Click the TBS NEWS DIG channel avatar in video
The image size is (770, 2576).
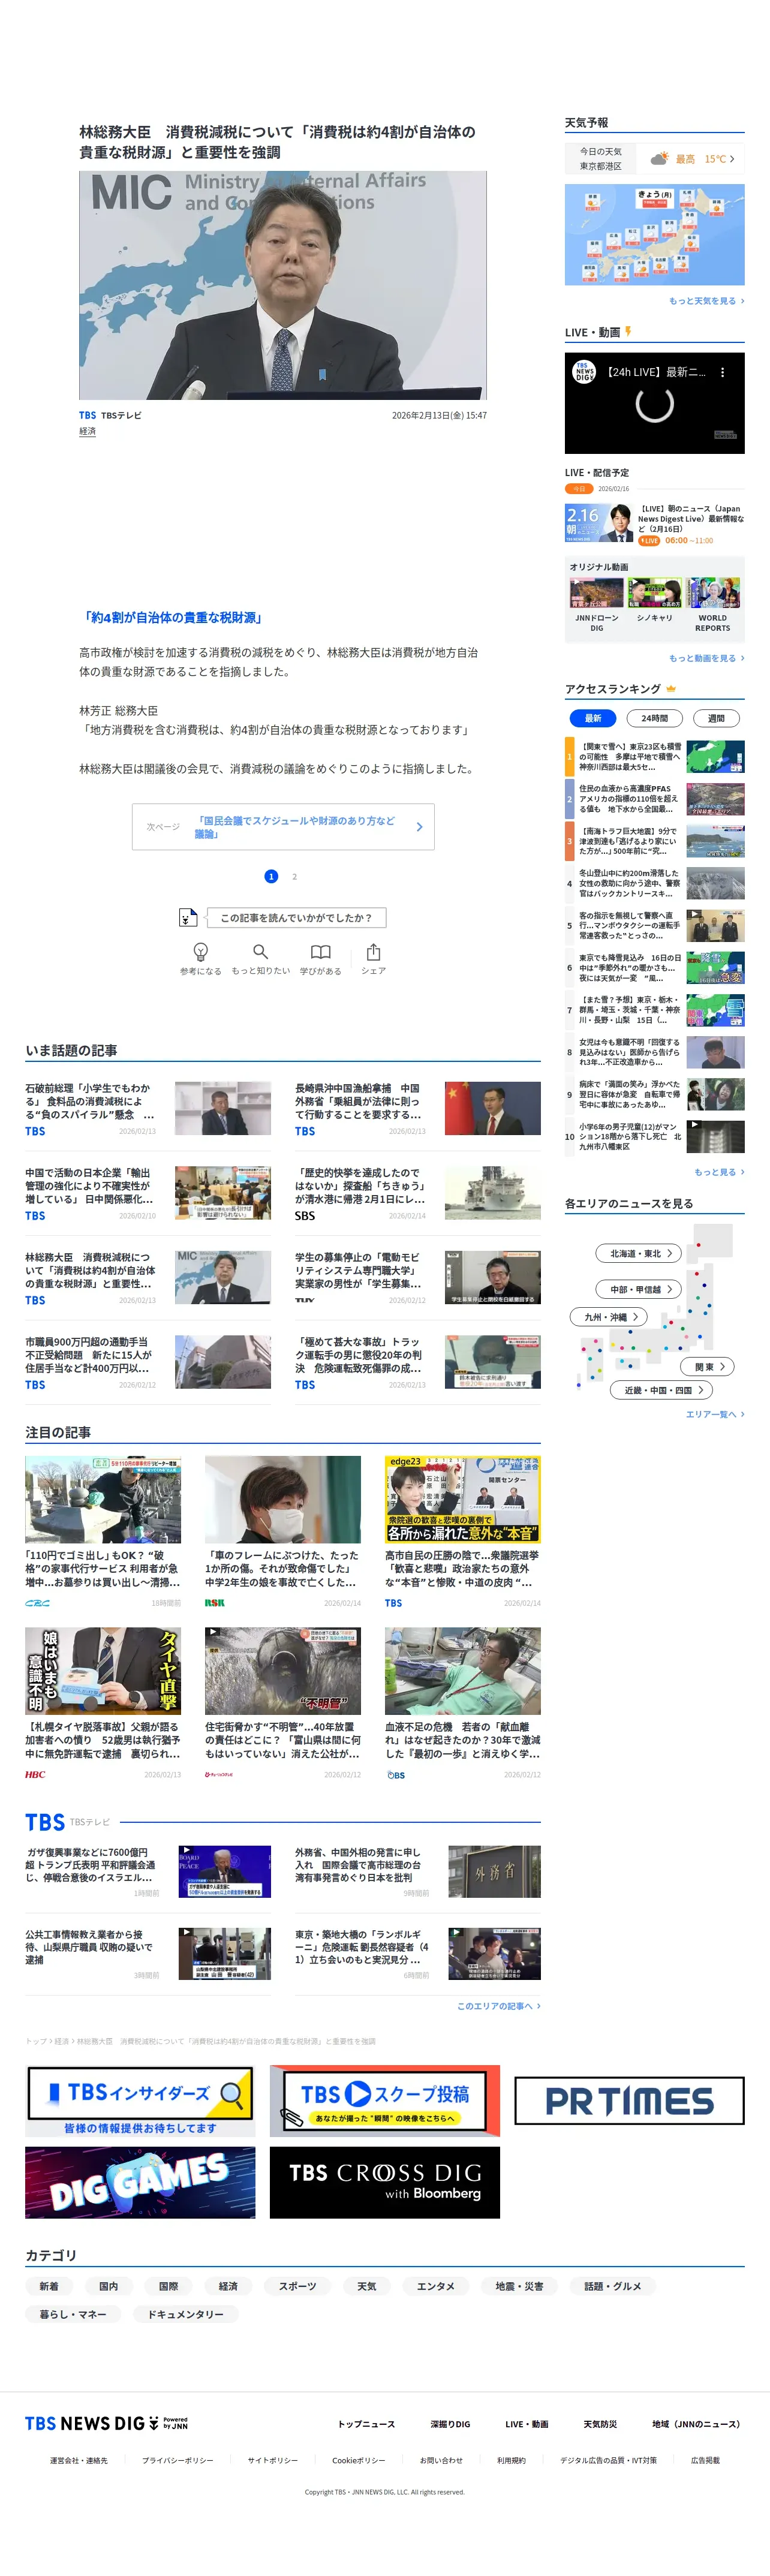(x=584, y=372)
